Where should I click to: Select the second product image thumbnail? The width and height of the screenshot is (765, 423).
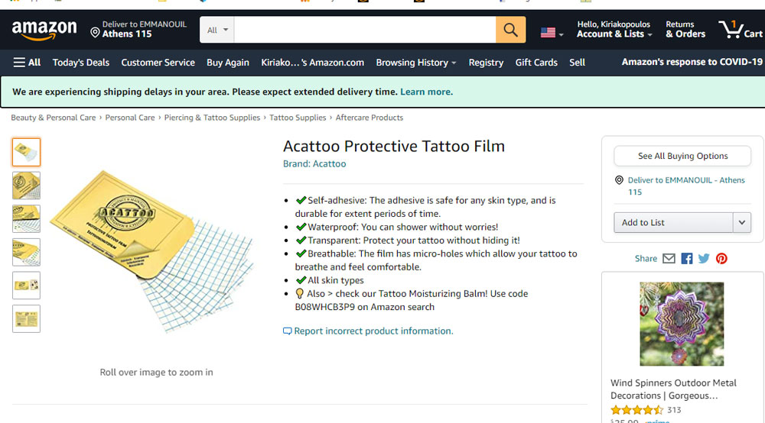[26, 186]
